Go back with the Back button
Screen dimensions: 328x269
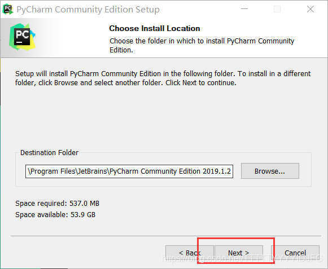point(190,253)
